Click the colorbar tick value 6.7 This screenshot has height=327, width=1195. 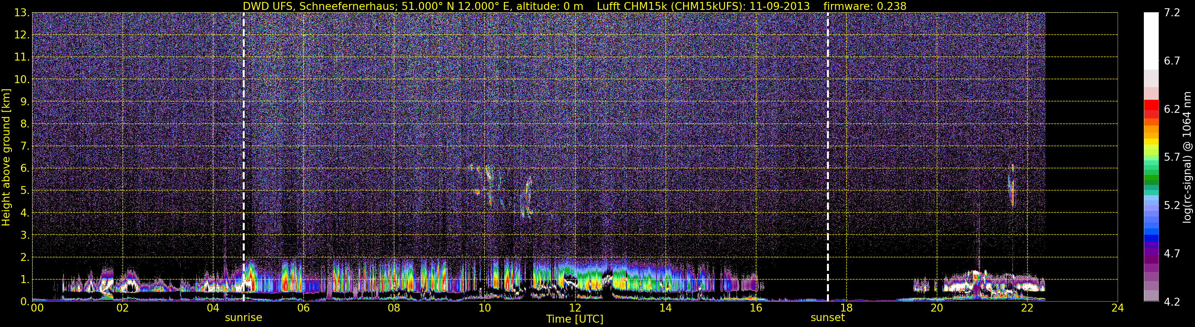coord(1172,61)
